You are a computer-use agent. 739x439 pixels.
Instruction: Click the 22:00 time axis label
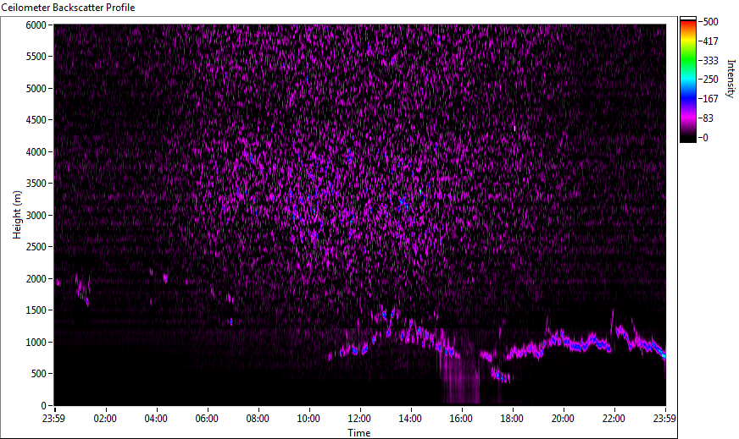(614, 419)
